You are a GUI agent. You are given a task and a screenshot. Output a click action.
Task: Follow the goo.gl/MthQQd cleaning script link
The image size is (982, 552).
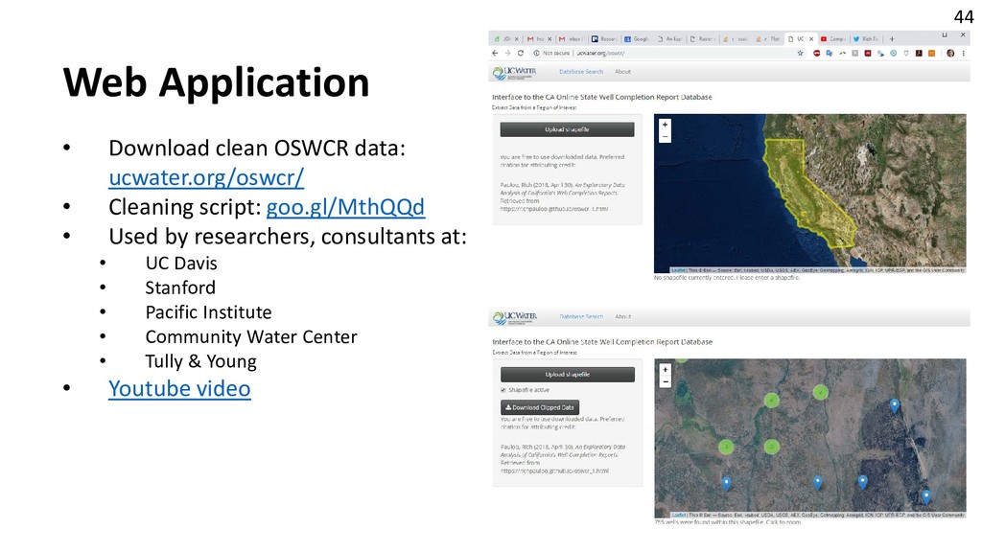tap(345, 207)
